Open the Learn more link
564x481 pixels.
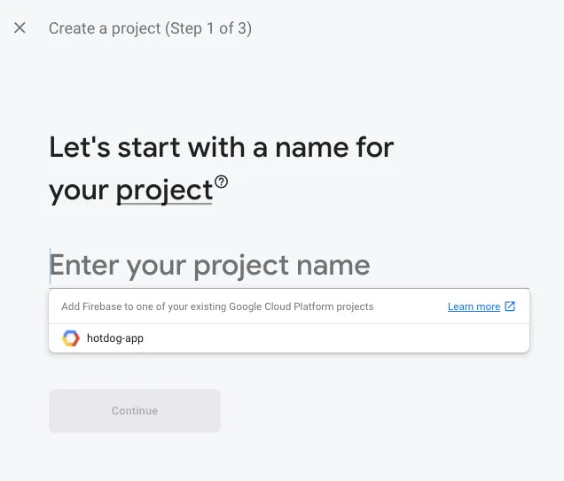click(474, 306)
